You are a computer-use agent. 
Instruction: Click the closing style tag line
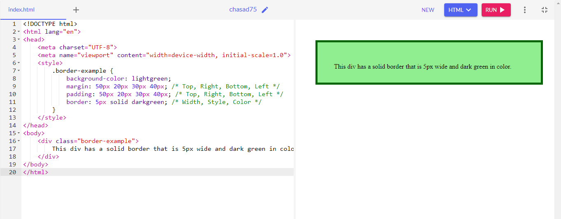(52, 118)
